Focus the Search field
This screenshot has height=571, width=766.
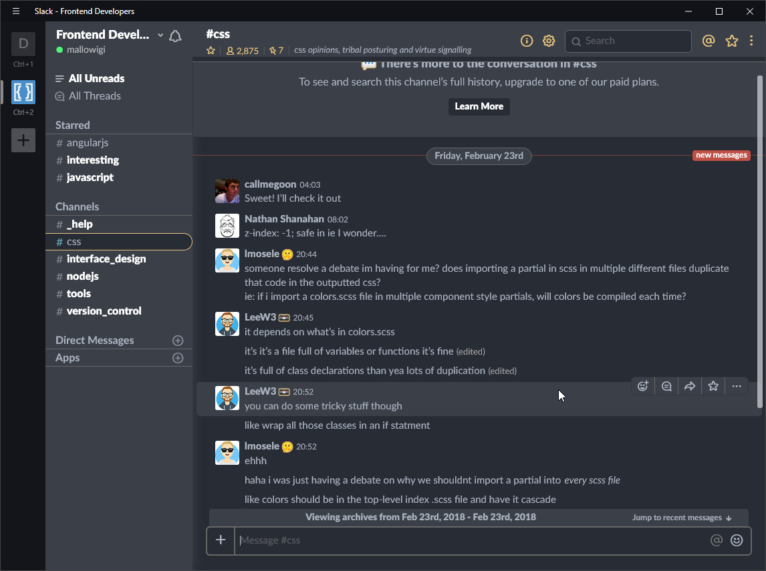[x=628, y=41]
